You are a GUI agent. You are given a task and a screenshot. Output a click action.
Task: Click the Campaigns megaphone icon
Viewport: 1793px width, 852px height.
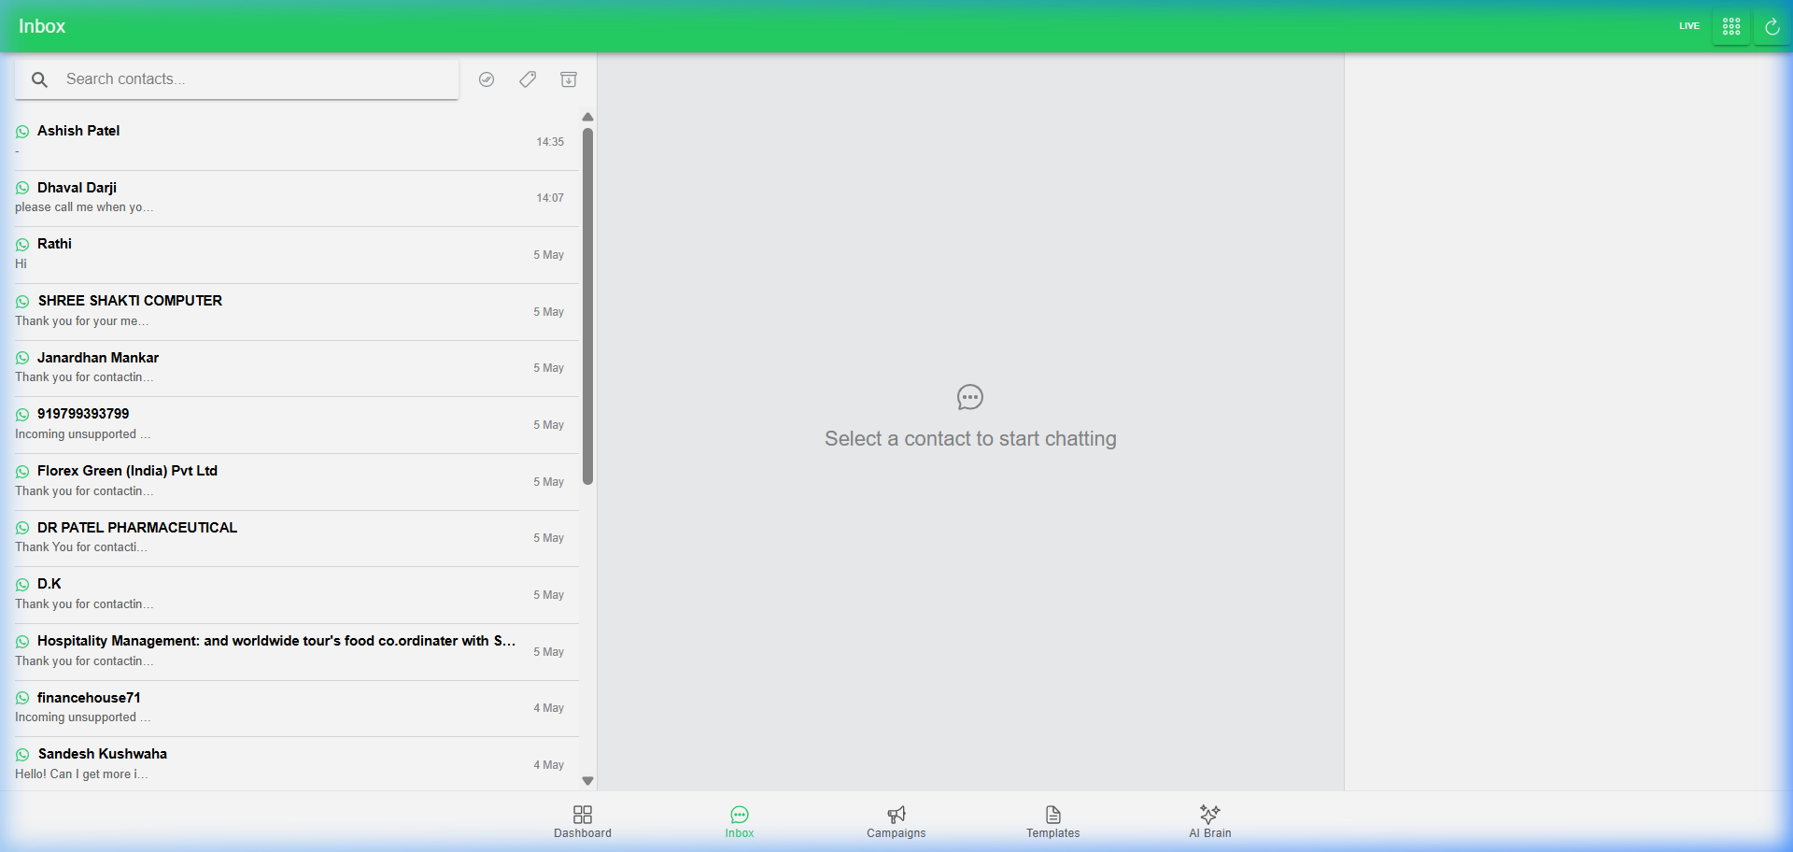click(x=896, y=815)
